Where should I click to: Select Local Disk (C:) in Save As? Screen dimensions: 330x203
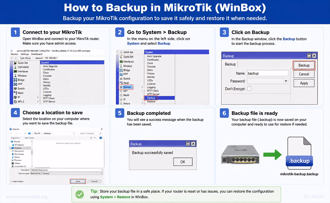click(x=19, y=166)
